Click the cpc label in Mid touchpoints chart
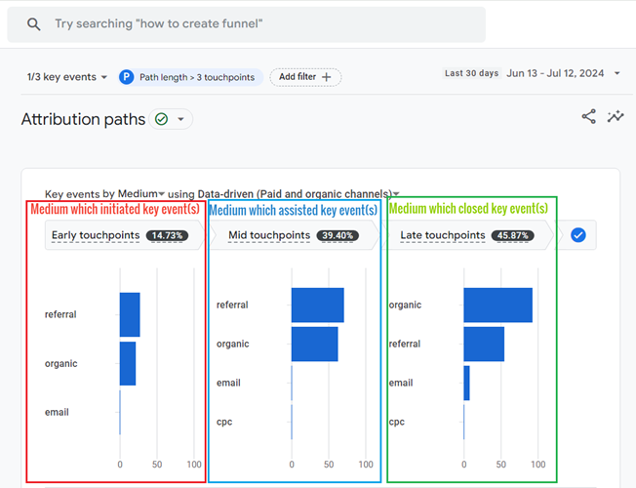 224,422
